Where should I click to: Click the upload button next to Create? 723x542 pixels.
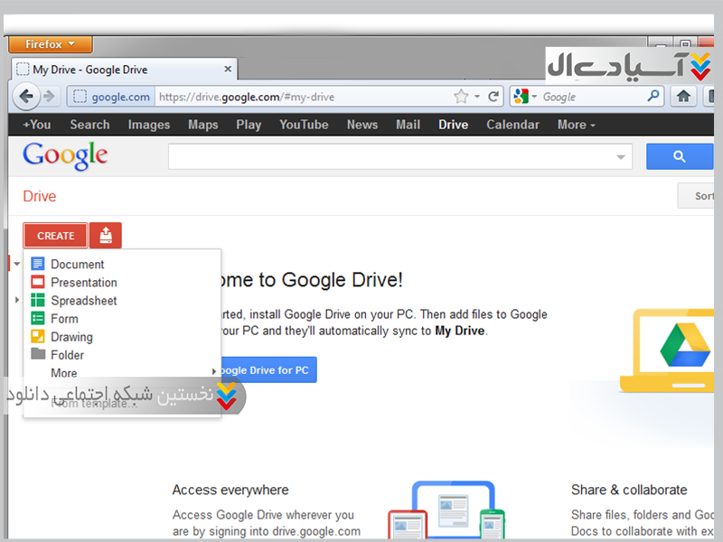pyautogui.click(x=106, y=236)
